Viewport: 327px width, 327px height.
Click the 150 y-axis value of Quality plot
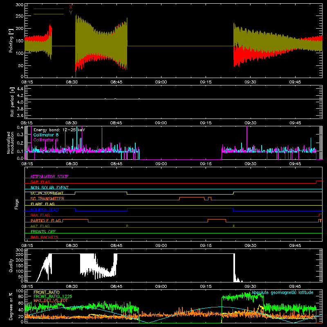(20, 266)
